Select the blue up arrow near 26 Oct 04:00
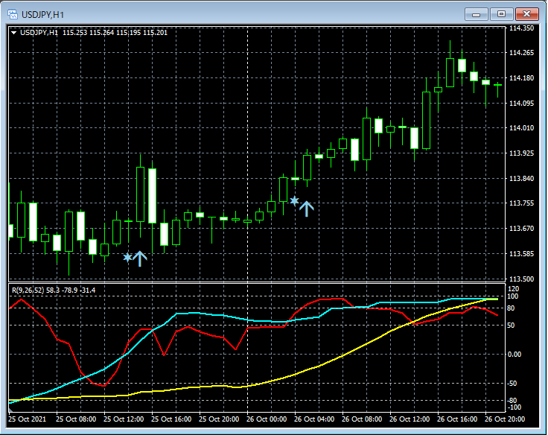 (307, 209)
